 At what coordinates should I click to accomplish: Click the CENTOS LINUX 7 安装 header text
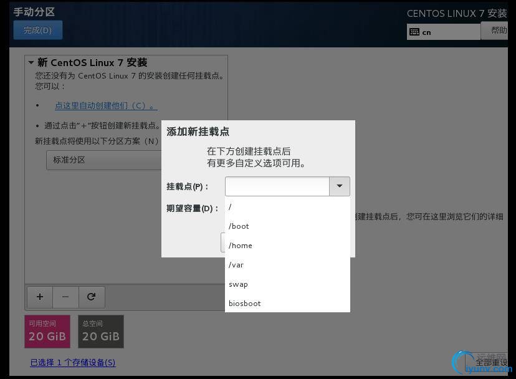point(457,14)
